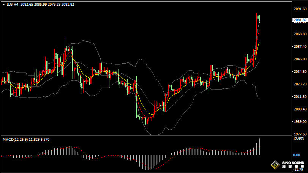Click the 2046.00 price axis label
The image size is (308, 173).
point(300,59)
